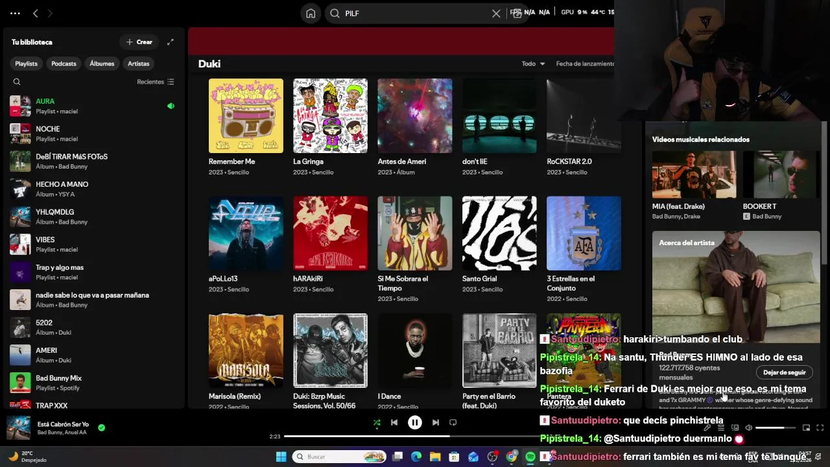Screen dimensions: 830x467
Task: Open I Dance single cover
Action: (415, 350)
